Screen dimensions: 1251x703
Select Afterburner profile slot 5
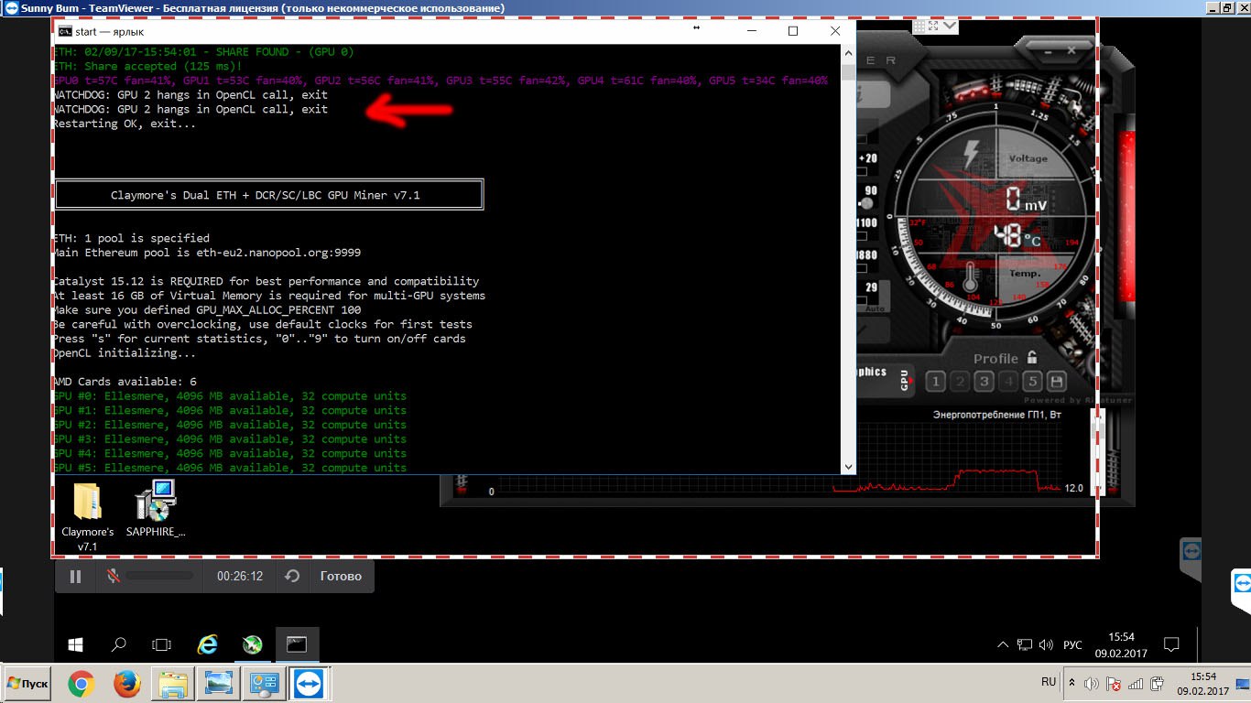point(1032,381)
